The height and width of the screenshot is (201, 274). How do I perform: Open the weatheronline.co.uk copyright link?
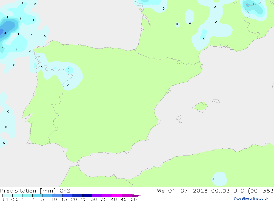251,199
